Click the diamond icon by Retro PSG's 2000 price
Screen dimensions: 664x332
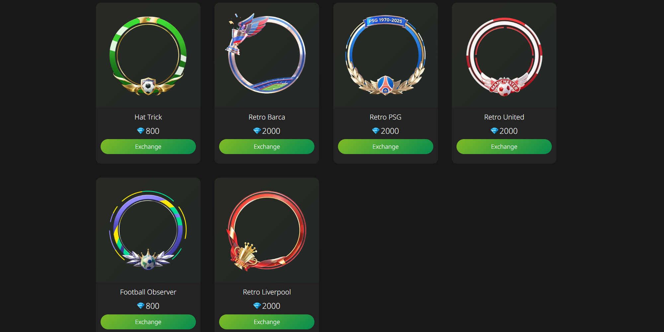click(376, 131)
